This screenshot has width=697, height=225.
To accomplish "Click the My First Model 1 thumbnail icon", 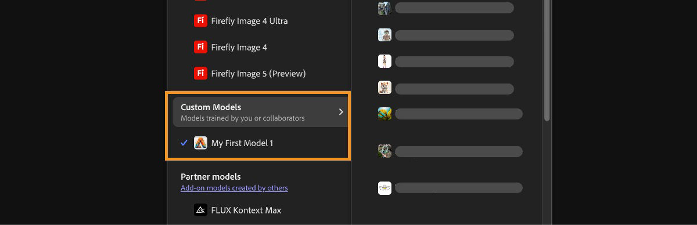I will pyautogui.click(x=200, y=143).
